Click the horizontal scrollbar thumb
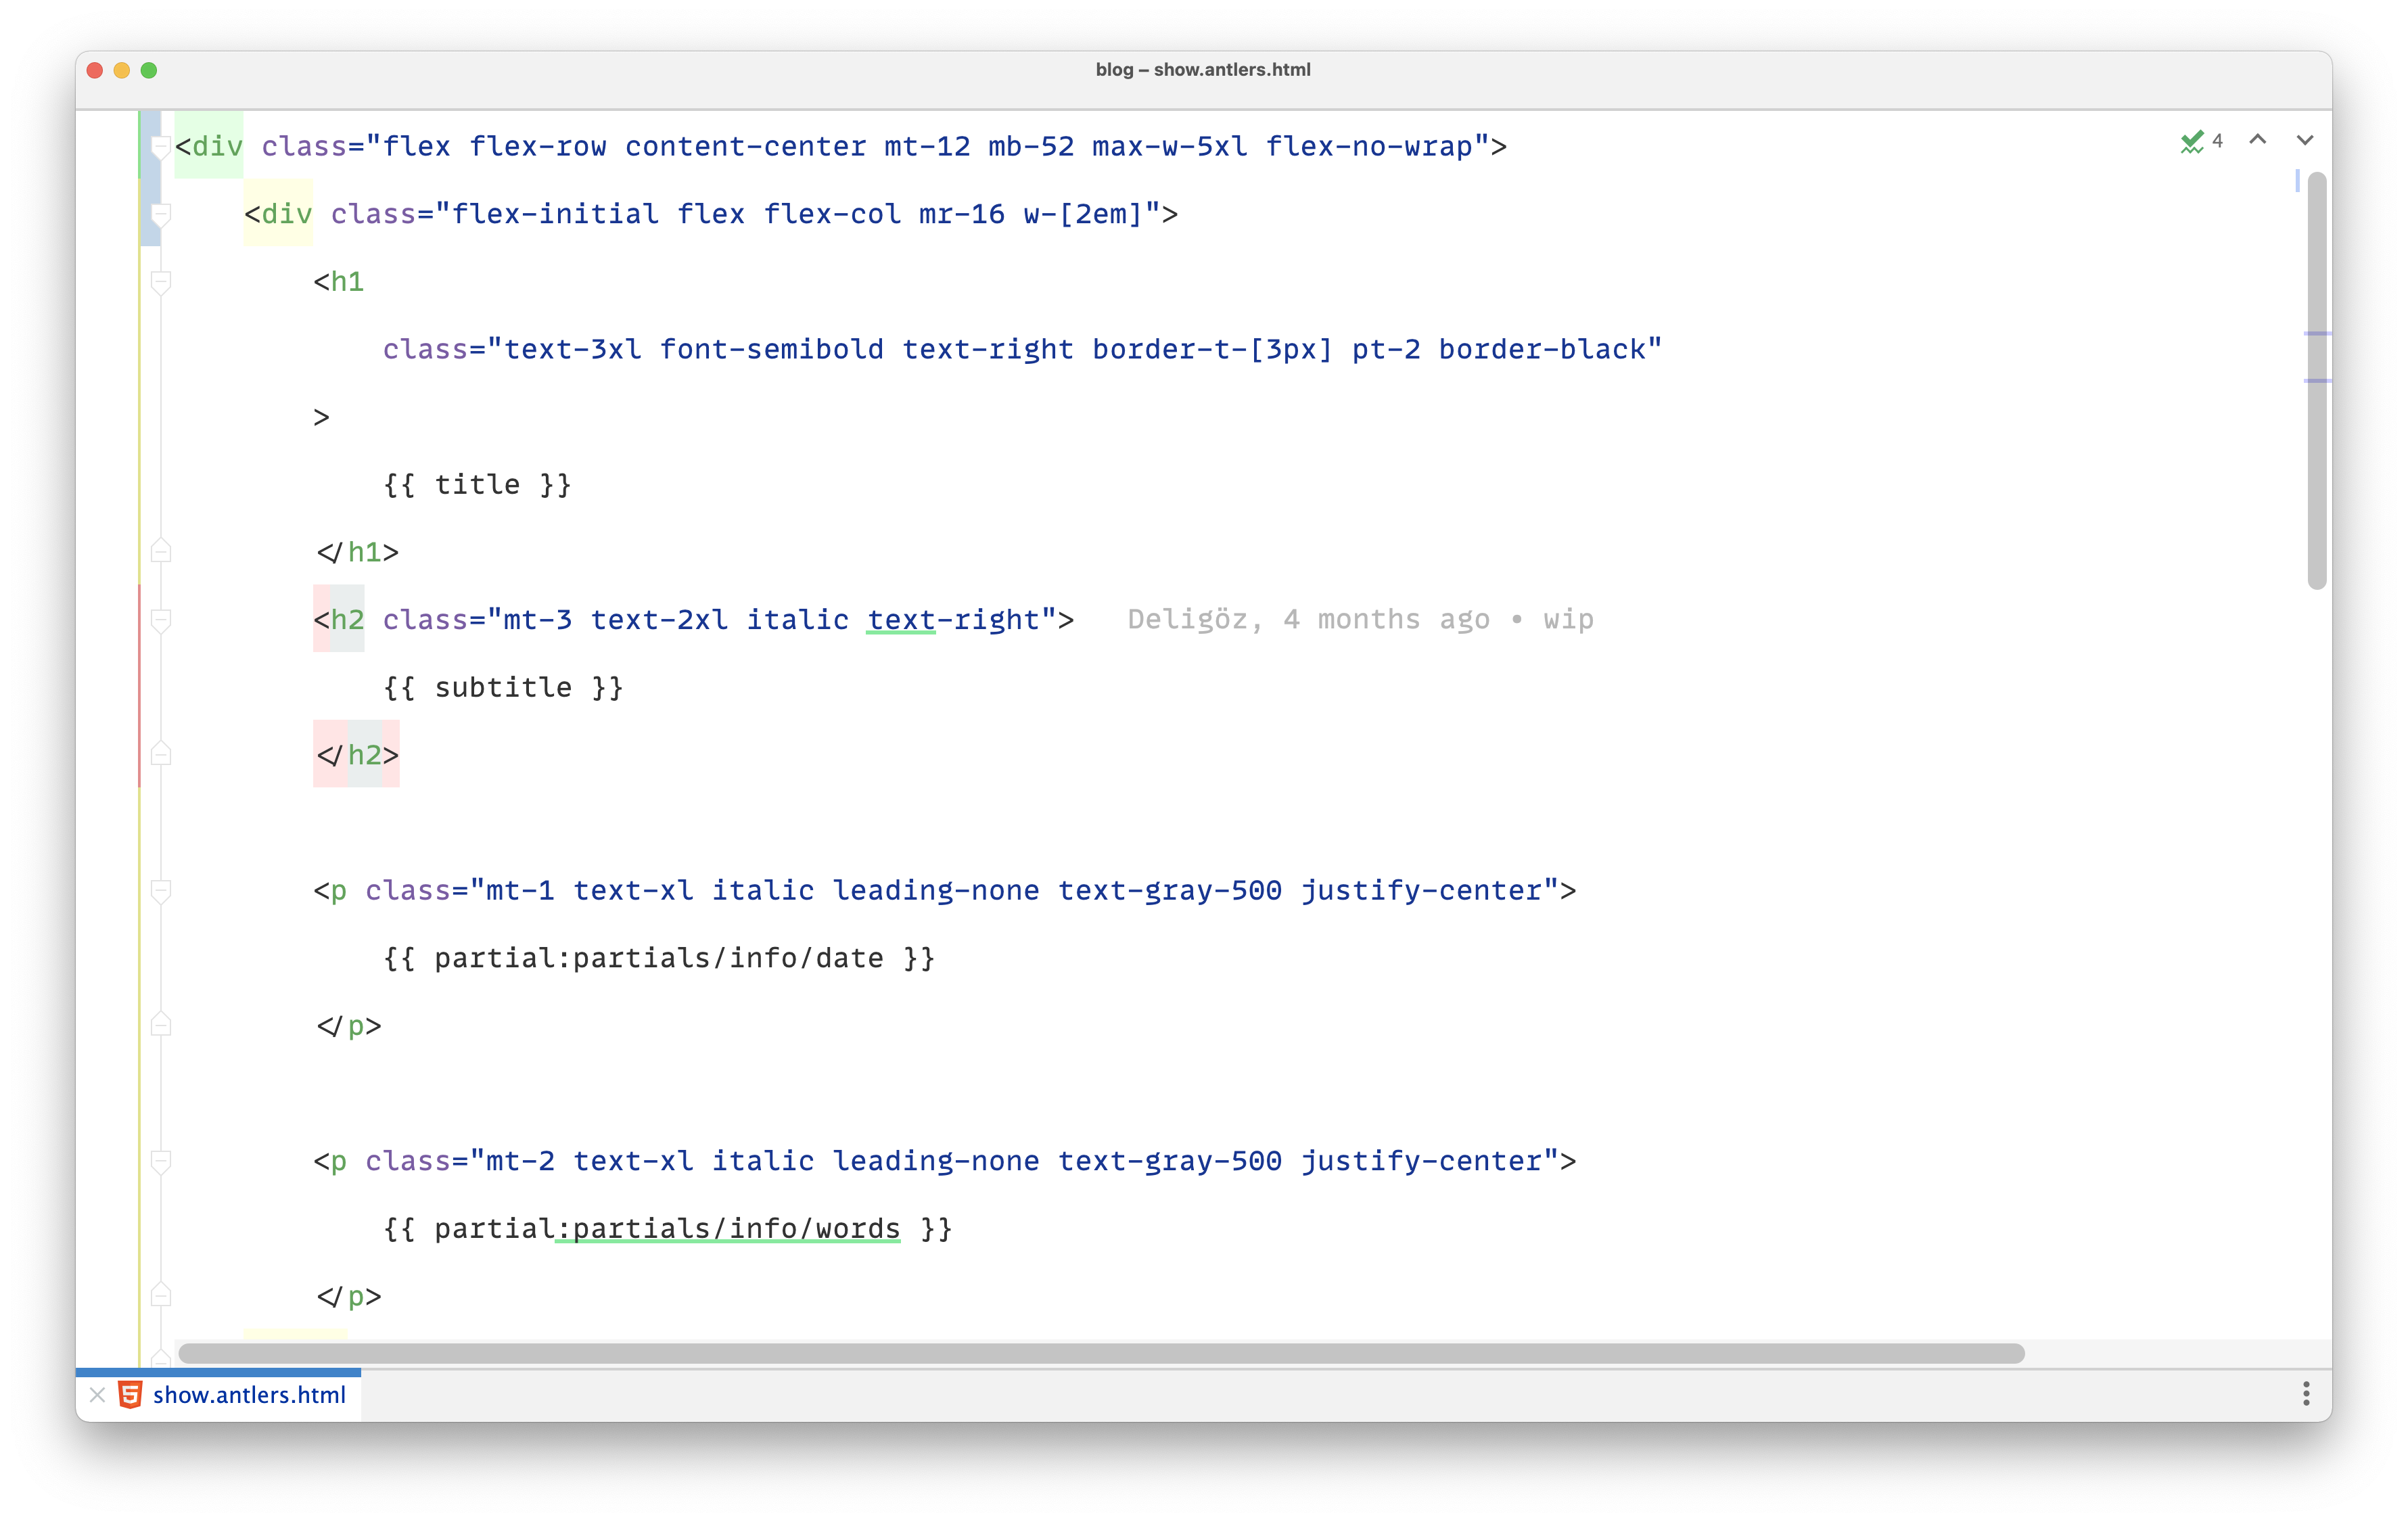The image size is (2408, 1522). 1100,1353
